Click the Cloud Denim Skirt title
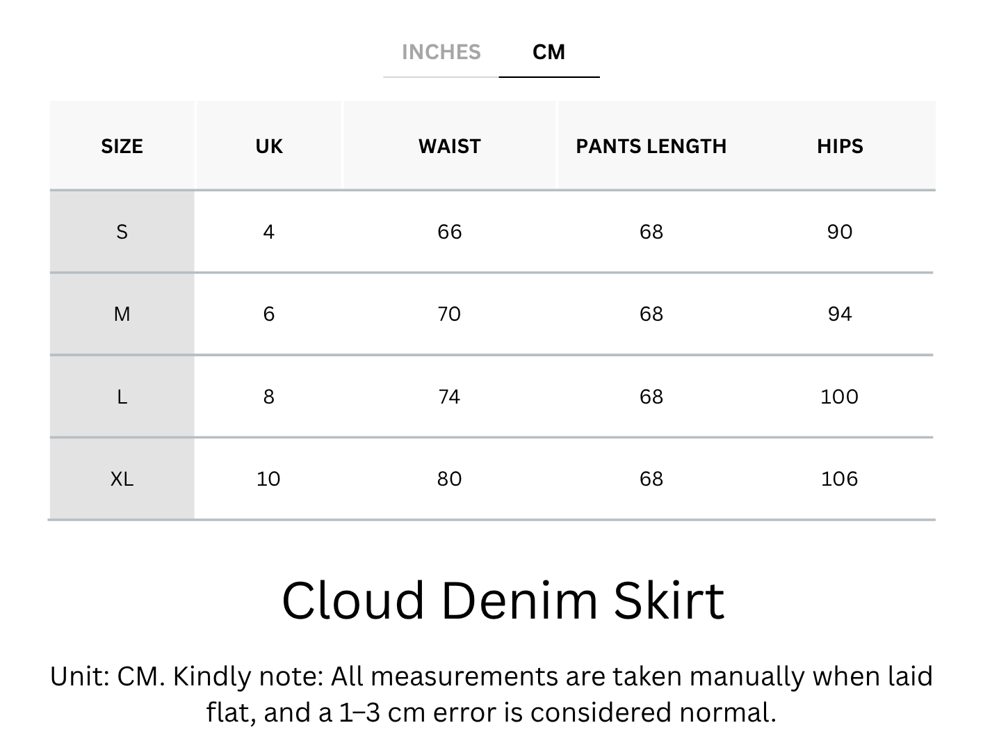The width and height of the screenshot is (983, 755). pos(503,601)
